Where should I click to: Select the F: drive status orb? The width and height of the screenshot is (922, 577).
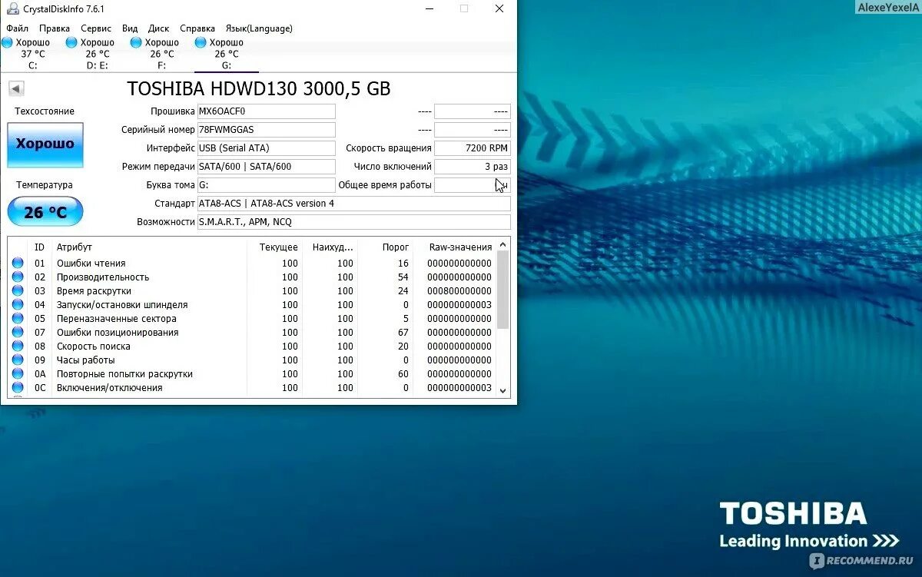coord(136,42)
